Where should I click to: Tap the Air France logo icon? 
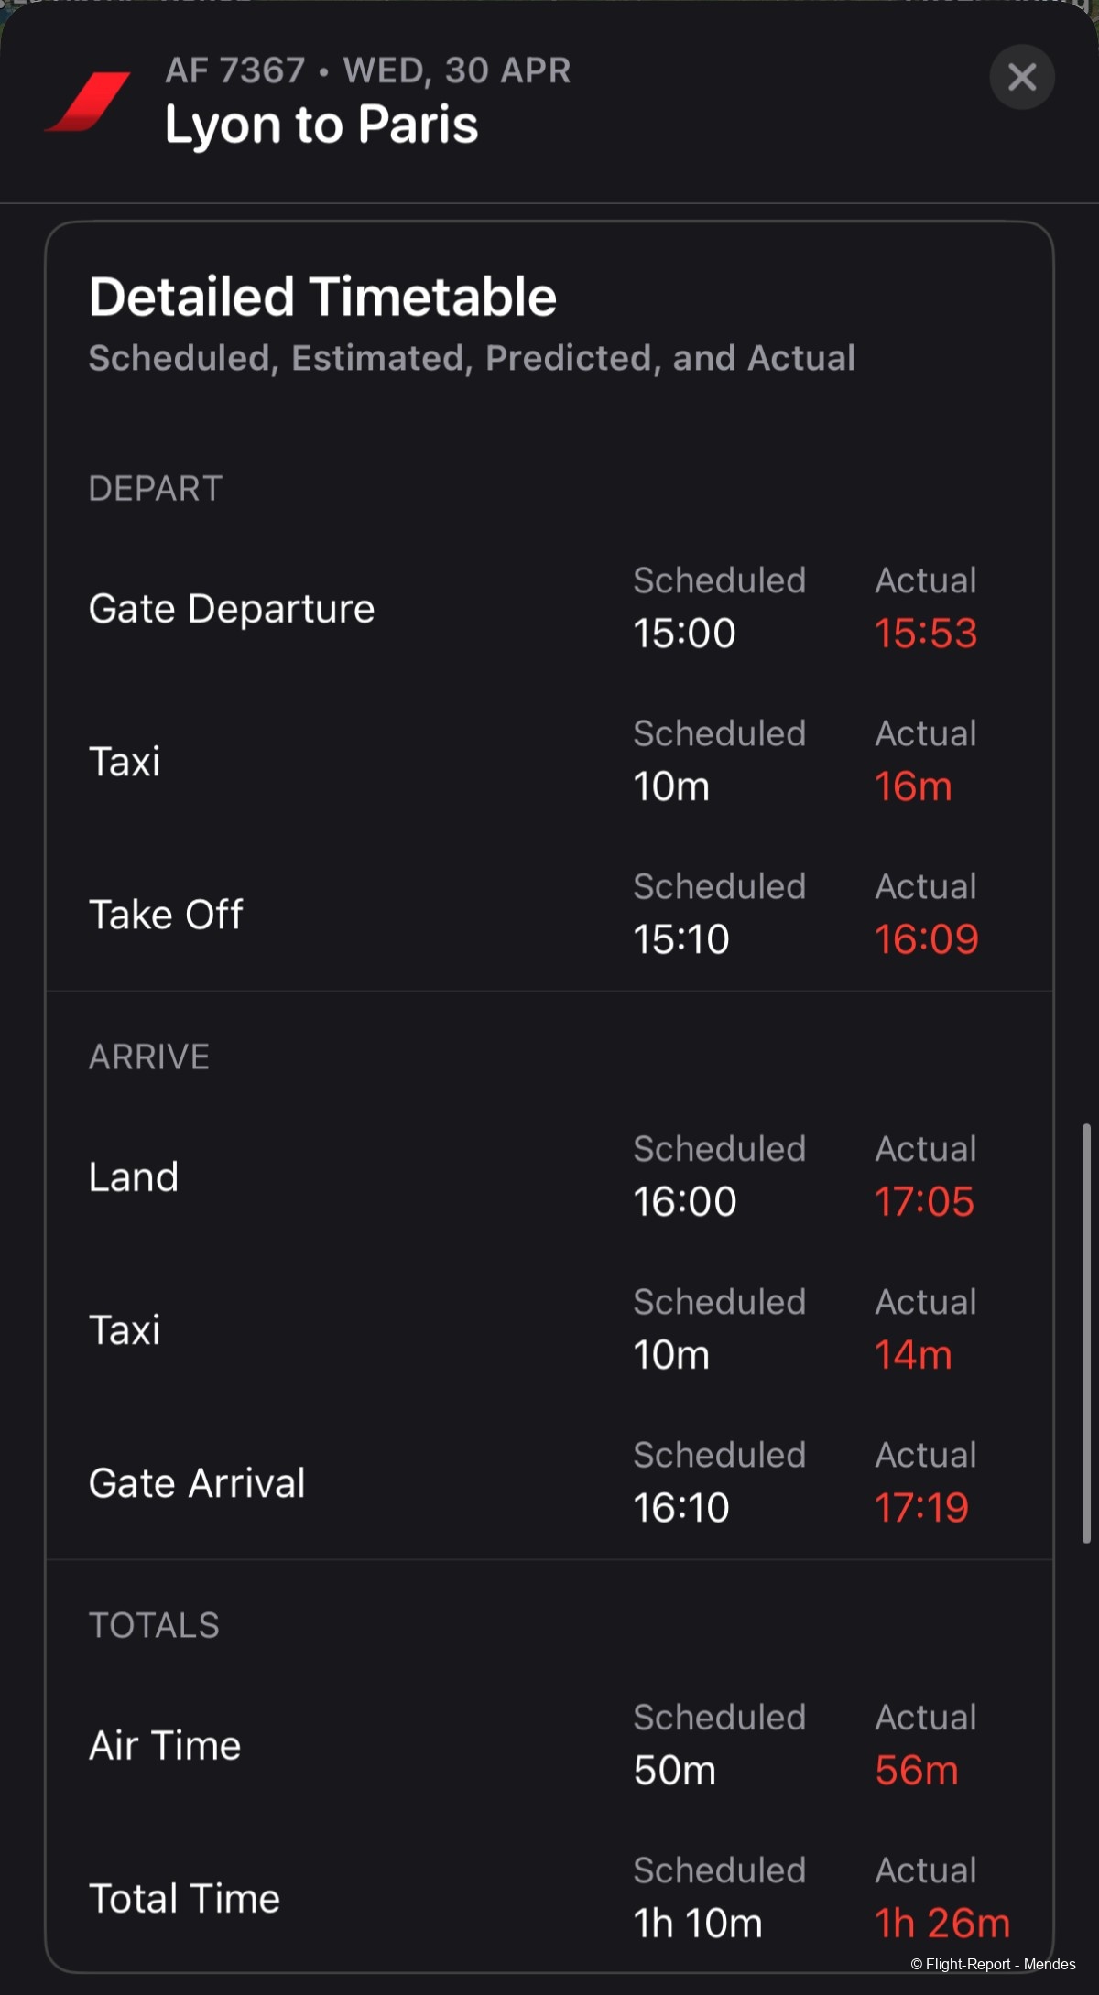pyautogui.click(x=88, y=102)
